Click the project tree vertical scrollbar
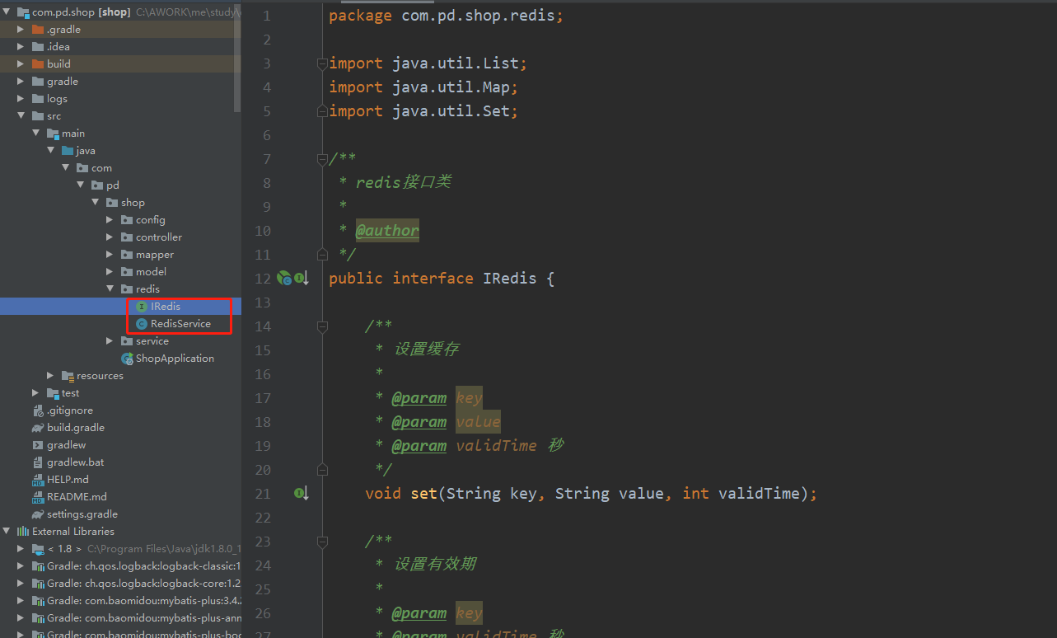Image resolution: width=1057 pixels, height=638 pixels. [237, 58]
